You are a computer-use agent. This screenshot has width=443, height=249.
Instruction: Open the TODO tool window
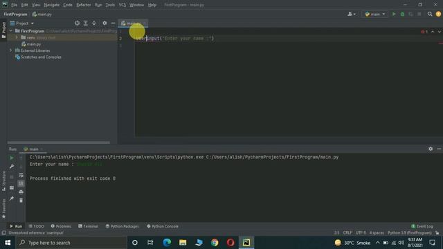click(37, 226)
